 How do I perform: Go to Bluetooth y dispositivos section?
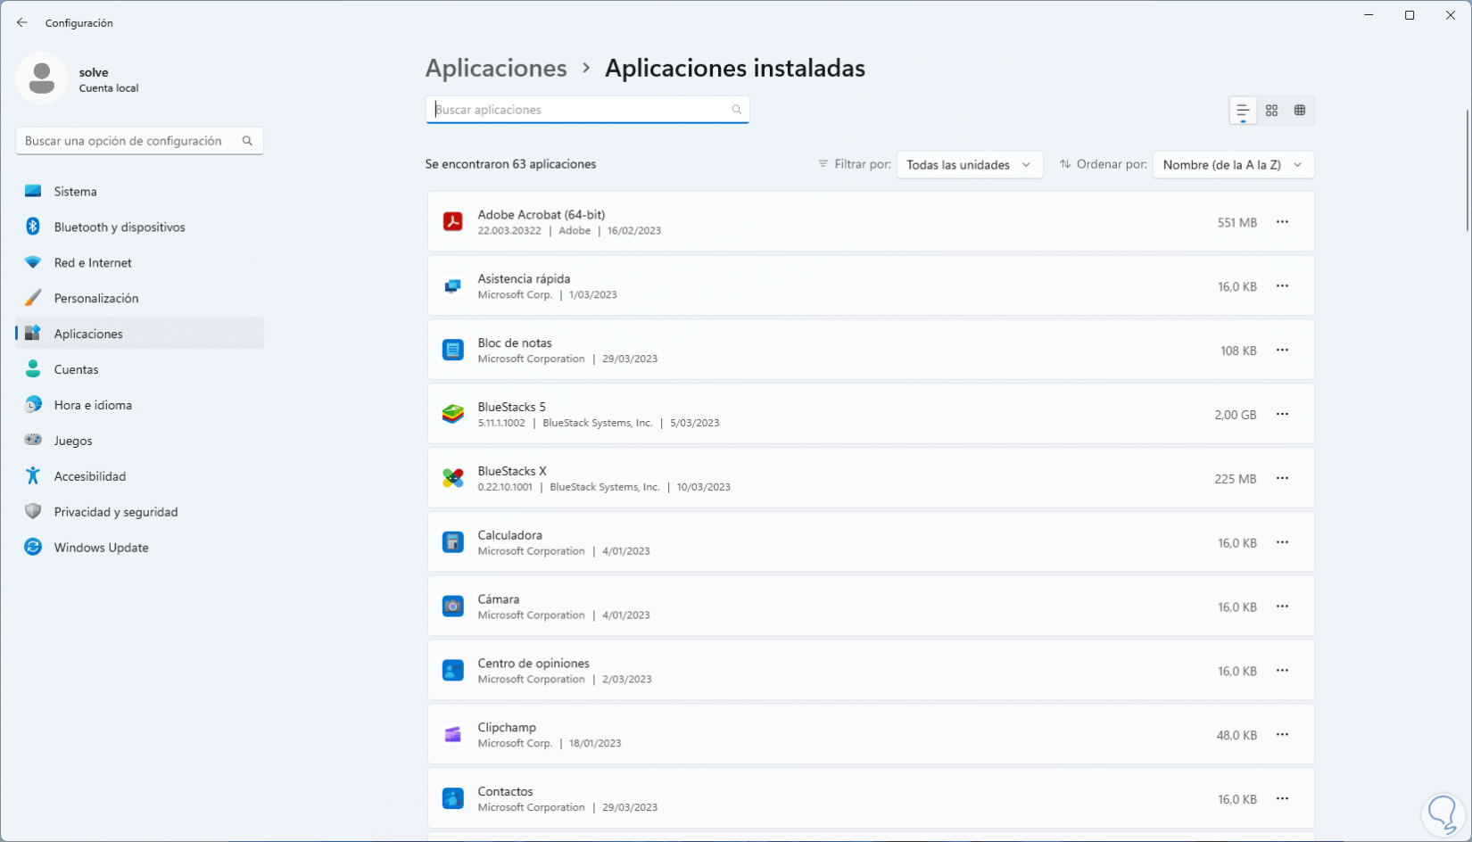pyautogui.click(x=120, y=227)
